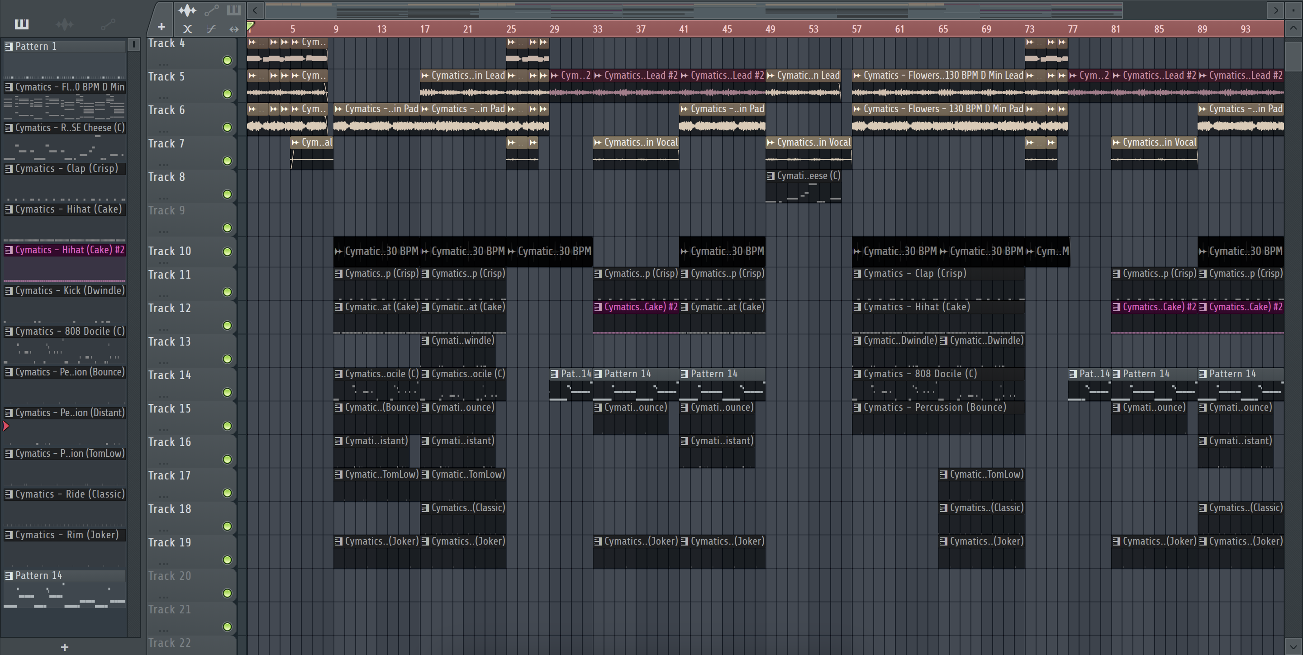
Task: Click the icon beside Cymatics - R..SE Cheese (C) in picker
Action: click(x=9, y=128)
